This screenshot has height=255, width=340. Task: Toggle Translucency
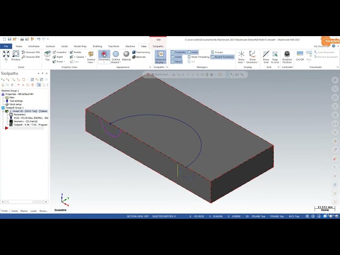click(141, 52)
